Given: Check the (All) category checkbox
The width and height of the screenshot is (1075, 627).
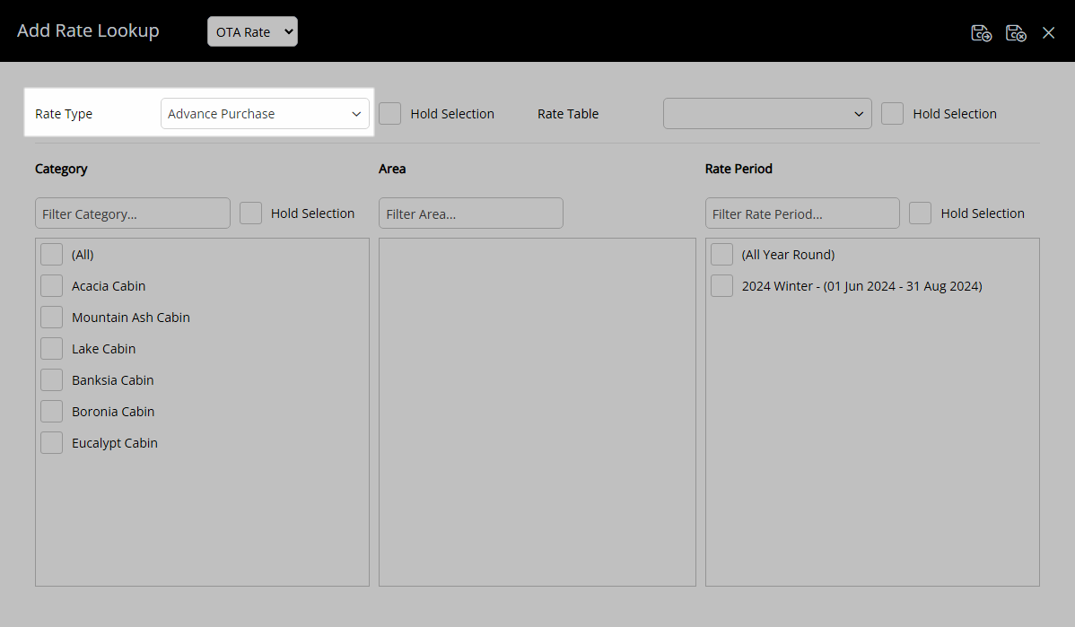Looking at the screenshot, I should tap(51, 254).
